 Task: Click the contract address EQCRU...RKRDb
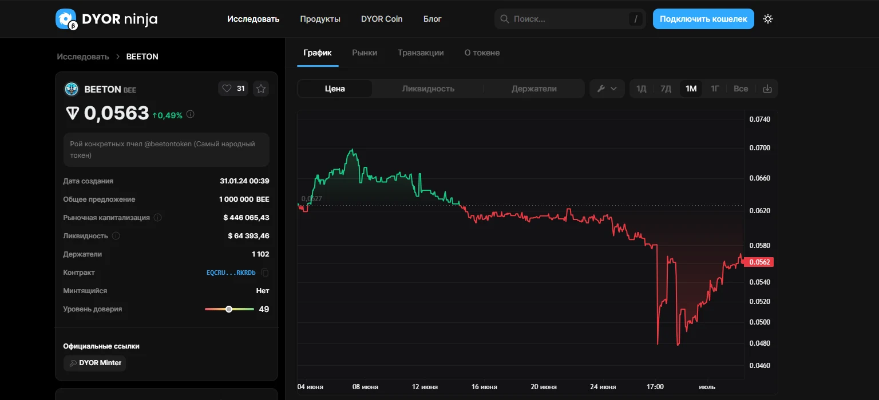point(231,273)
